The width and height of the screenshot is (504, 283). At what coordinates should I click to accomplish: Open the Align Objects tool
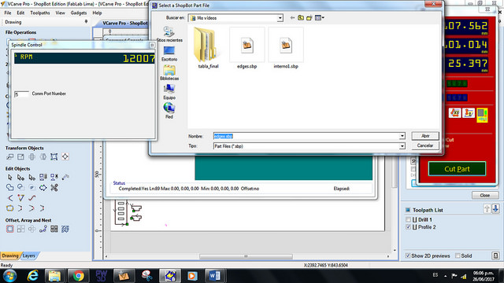pos(65,157)
